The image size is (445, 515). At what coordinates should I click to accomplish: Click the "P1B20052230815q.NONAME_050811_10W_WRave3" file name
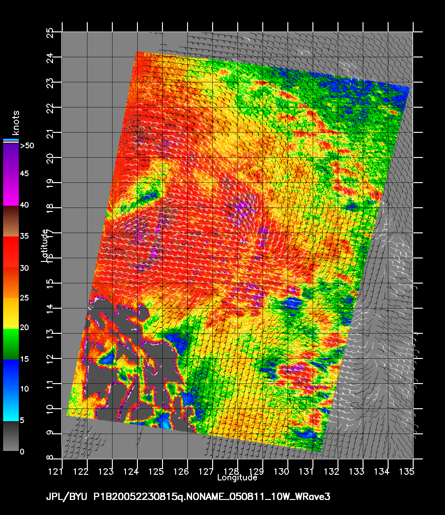pyautogui.click(x=212, y=497)
